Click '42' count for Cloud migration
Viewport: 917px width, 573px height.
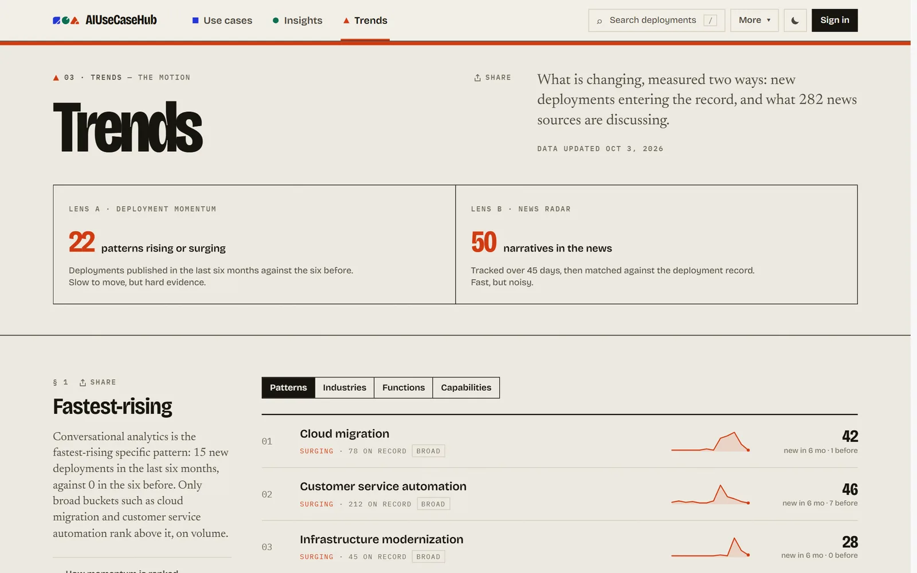click(849, 436)
